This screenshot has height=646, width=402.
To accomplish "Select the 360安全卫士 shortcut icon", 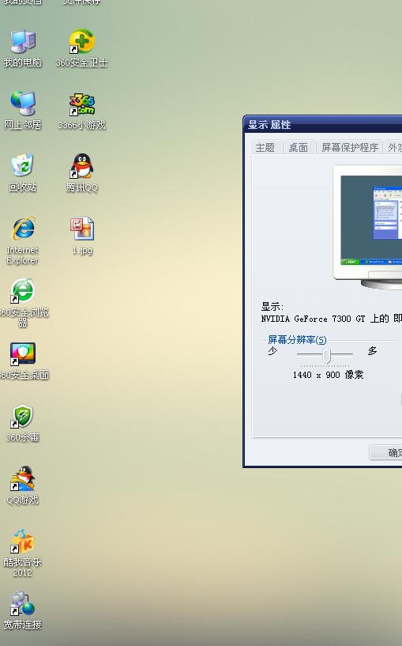I will [x=81, y=42].
